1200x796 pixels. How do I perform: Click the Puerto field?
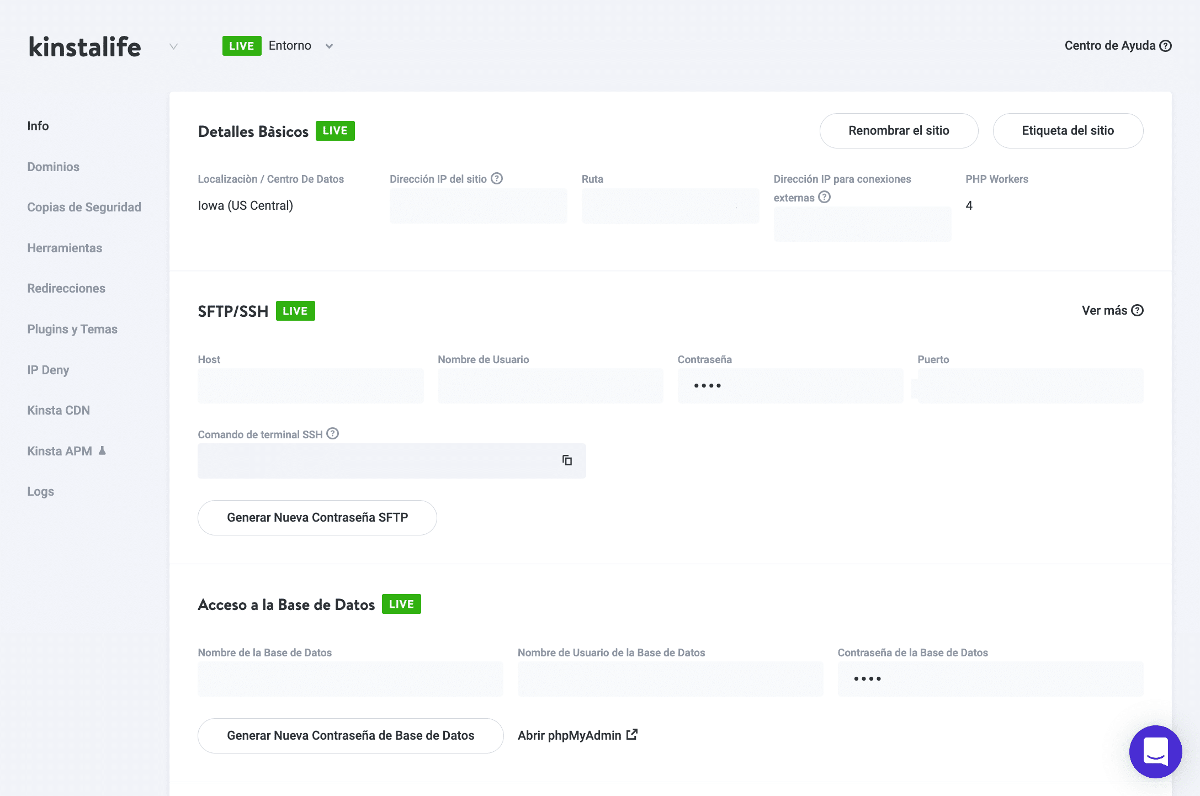pos(1031,386)
